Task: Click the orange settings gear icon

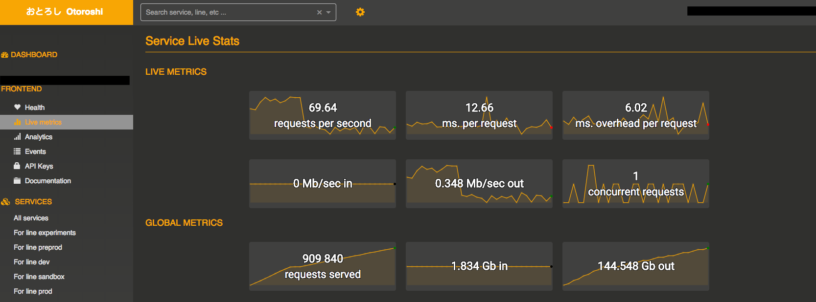Action: (360, 12)
